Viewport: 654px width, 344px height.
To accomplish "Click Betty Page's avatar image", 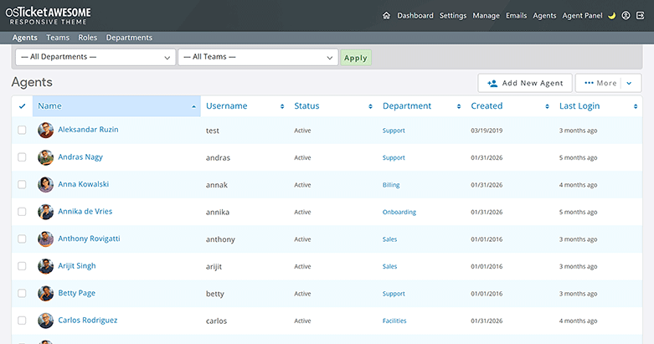I will point(46,294).
